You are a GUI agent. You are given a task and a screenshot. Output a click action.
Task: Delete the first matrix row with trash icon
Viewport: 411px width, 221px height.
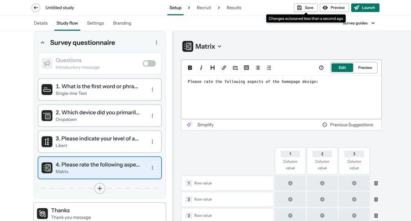376,183
